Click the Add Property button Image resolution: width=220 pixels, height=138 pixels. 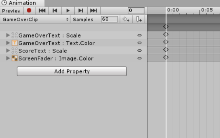tap(72, 71)
